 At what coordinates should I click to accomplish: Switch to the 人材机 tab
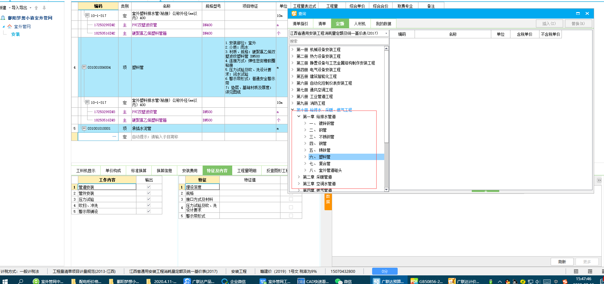coord(360,24)
